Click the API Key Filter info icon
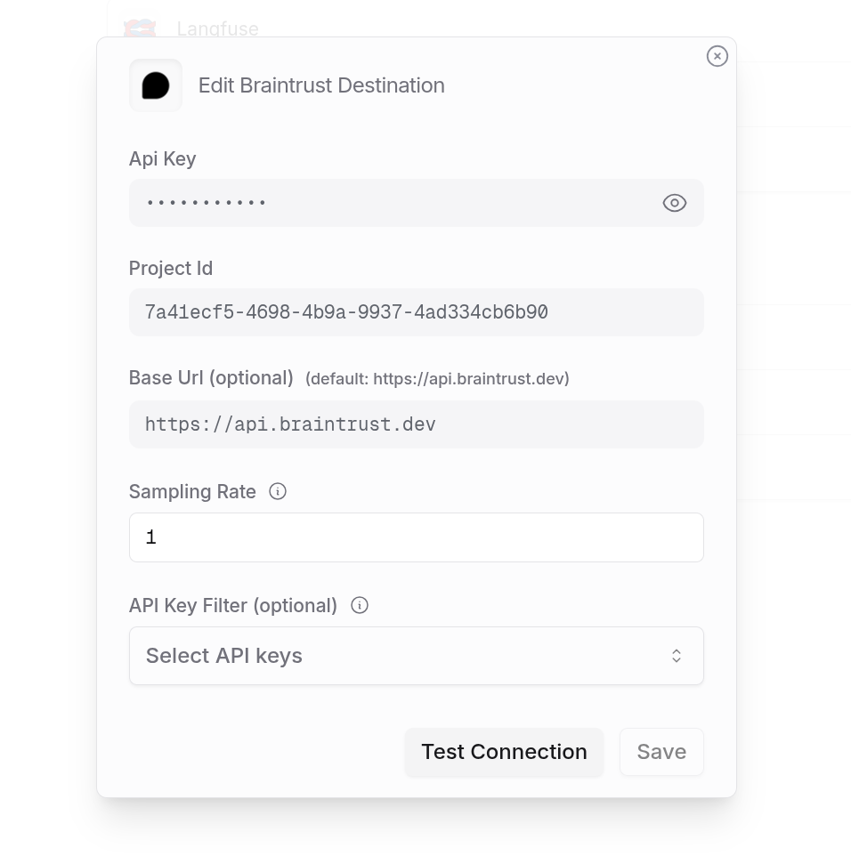The image size is (851, 864). [x=360, y=605]
